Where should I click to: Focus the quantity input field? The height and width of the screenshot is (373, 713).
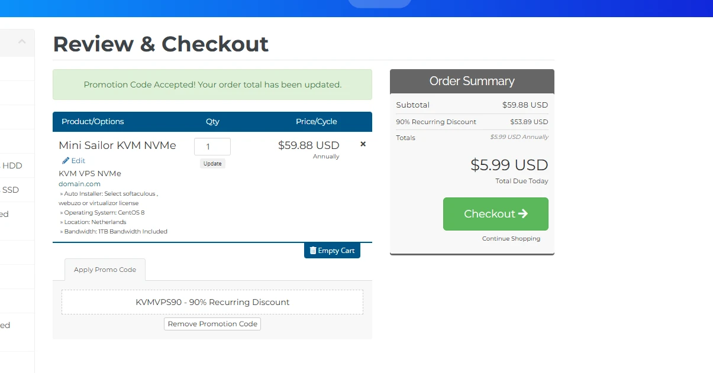[212, 147]
